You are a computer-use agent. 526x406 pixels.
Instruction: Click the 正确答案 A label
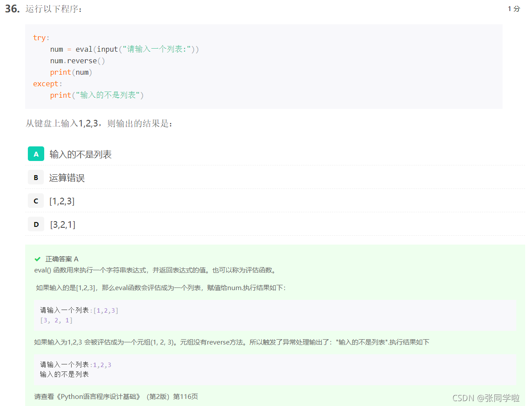pos(62,259)
